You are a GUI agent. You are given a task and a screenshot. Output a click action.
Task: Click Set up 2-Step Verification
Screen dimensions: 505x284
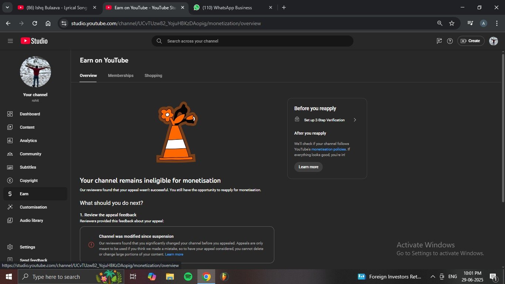coord(327,120)
